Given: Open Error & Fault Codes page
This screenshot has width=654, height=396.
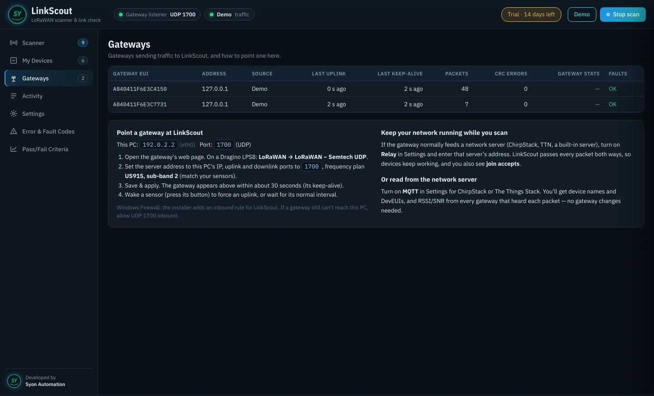Looking at the screenshot, I should click(x=49, y=131).
